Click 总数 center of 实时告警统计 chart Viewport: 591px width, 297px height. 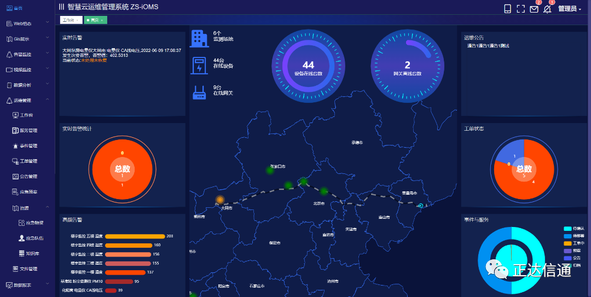(x=122, y=169)
